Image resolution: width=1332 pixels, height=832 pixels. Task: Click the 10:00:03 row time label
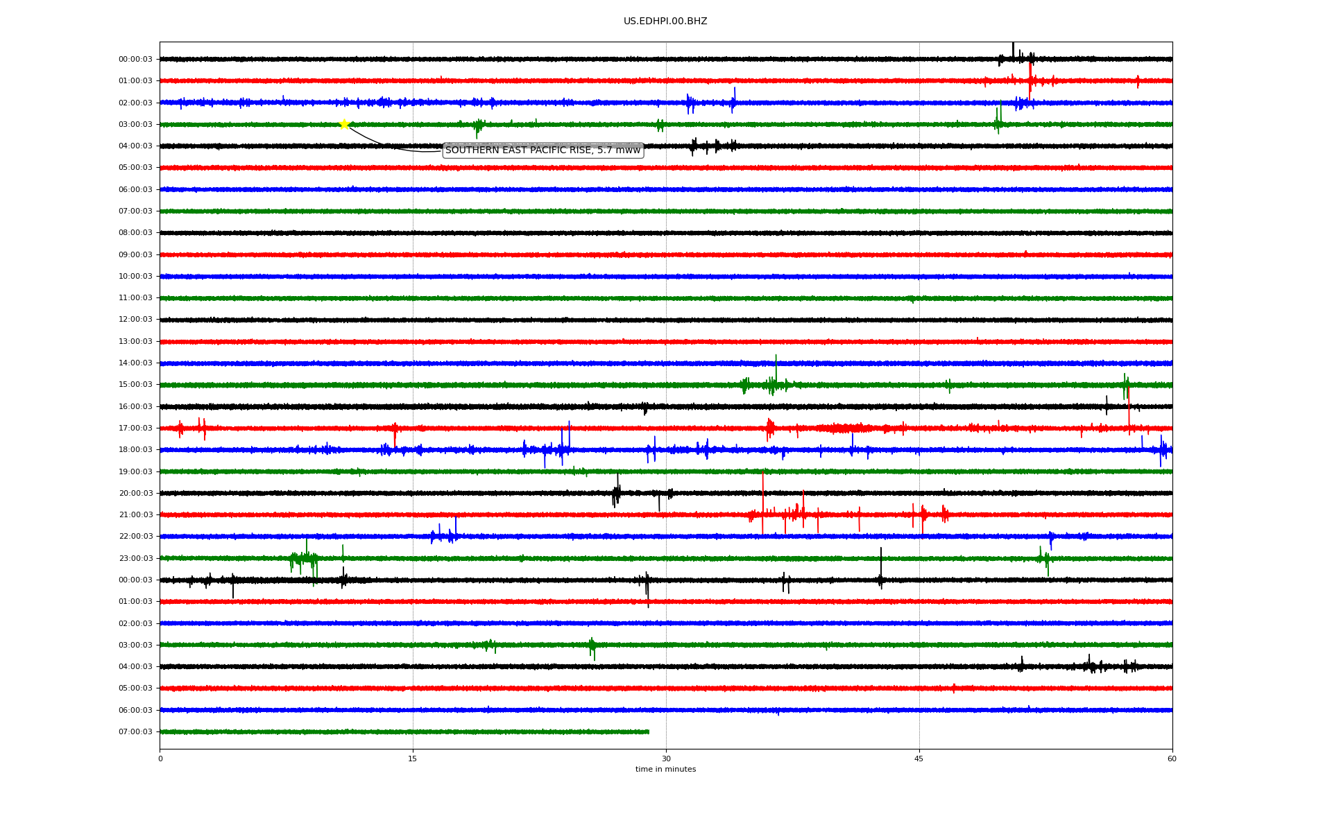[135, 277]
